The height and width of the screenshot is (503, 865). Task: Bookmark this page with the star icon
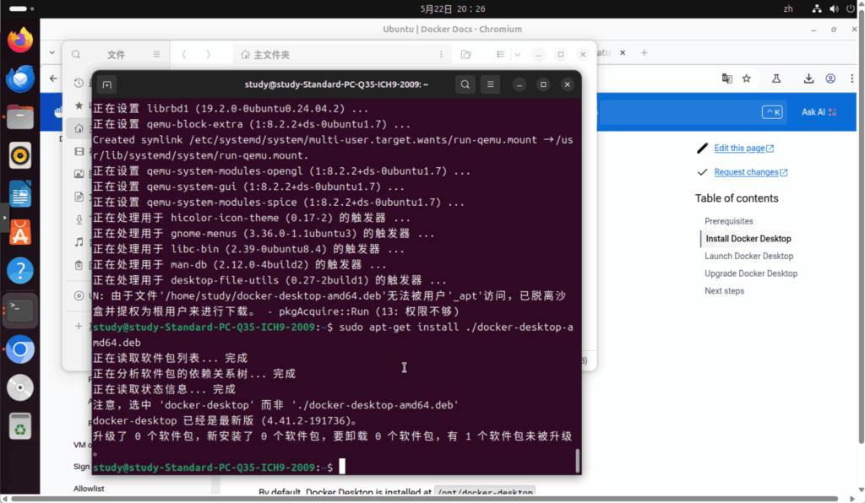tap(747, 78)
